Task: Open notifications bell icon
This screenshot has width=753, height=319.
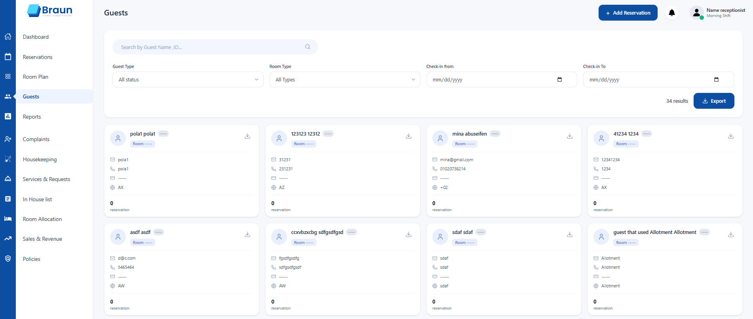Action: (672, 13)
